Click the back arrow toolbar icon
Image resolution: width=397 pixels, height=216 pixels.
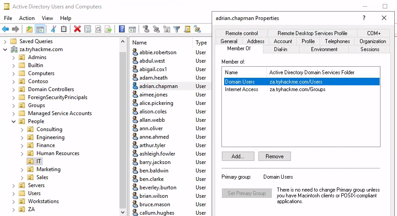(5, 29)
